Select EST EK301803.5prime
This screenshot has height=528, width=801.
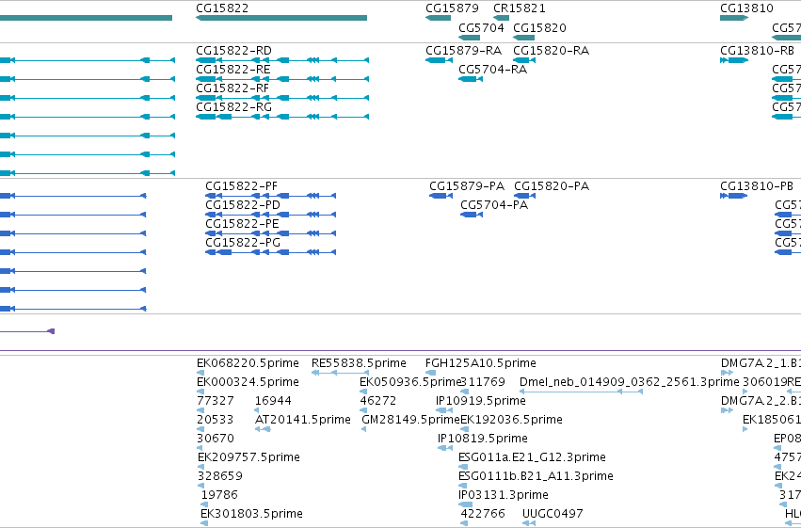(x=252, y=514)
